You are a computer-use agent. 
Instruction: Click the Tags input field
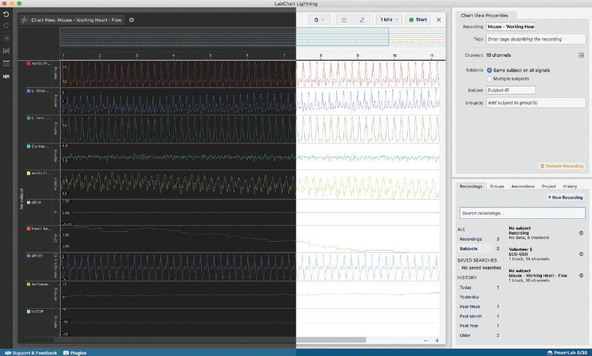[536, 39]
